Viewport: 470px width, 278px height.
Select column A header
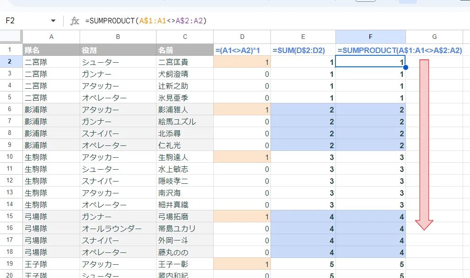point(51,37)
